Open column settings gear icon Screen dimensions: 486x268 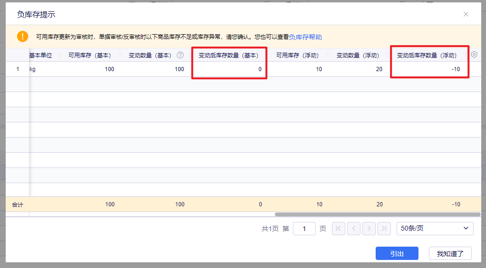474,55
